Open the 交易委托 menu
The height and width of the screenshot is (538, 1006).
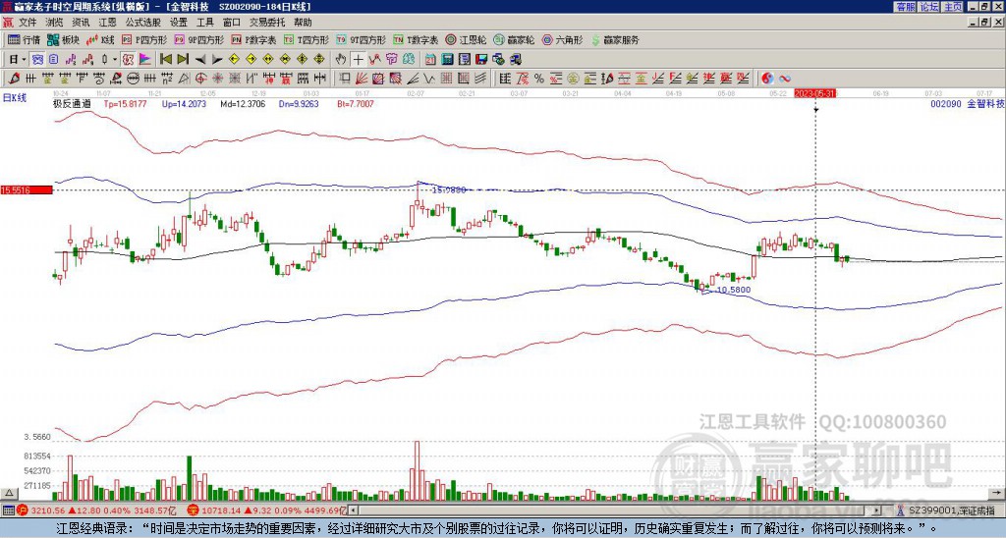click(x=267, y=23)
